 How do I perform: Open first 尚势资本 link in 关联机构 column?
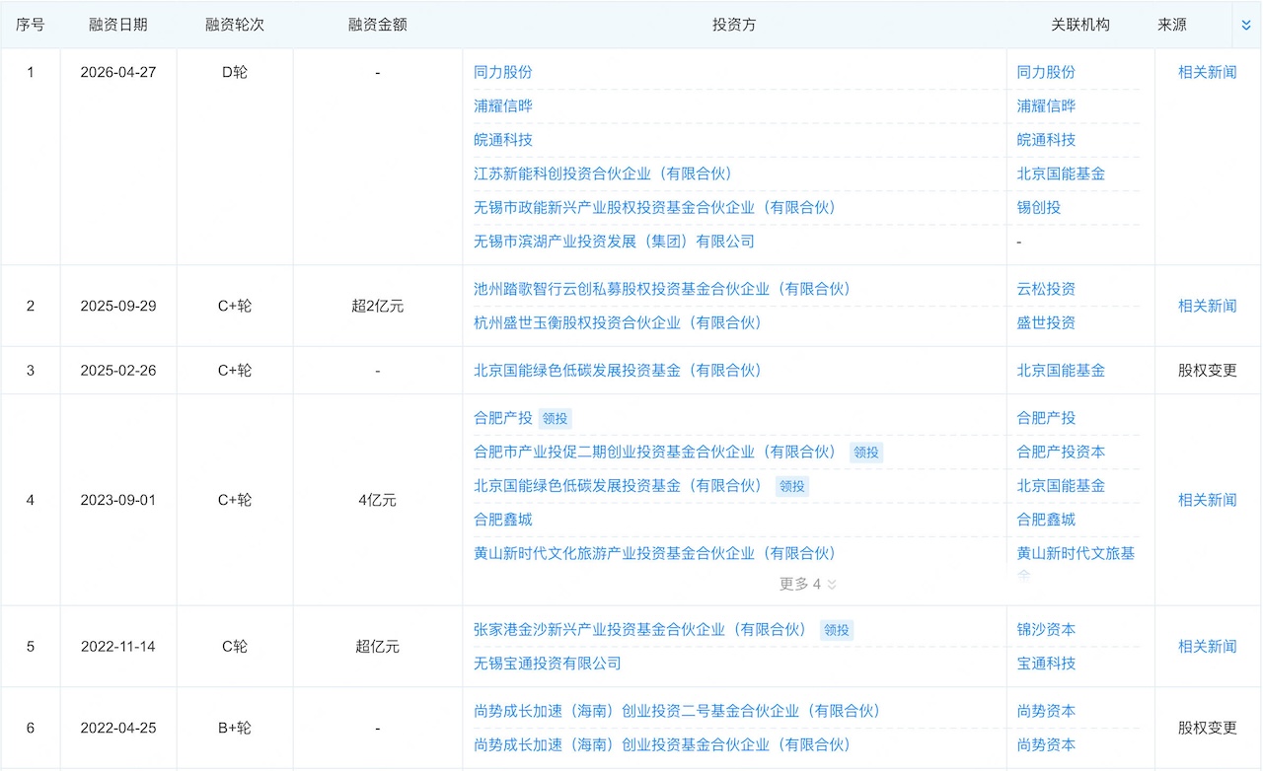coord(1047,711)
